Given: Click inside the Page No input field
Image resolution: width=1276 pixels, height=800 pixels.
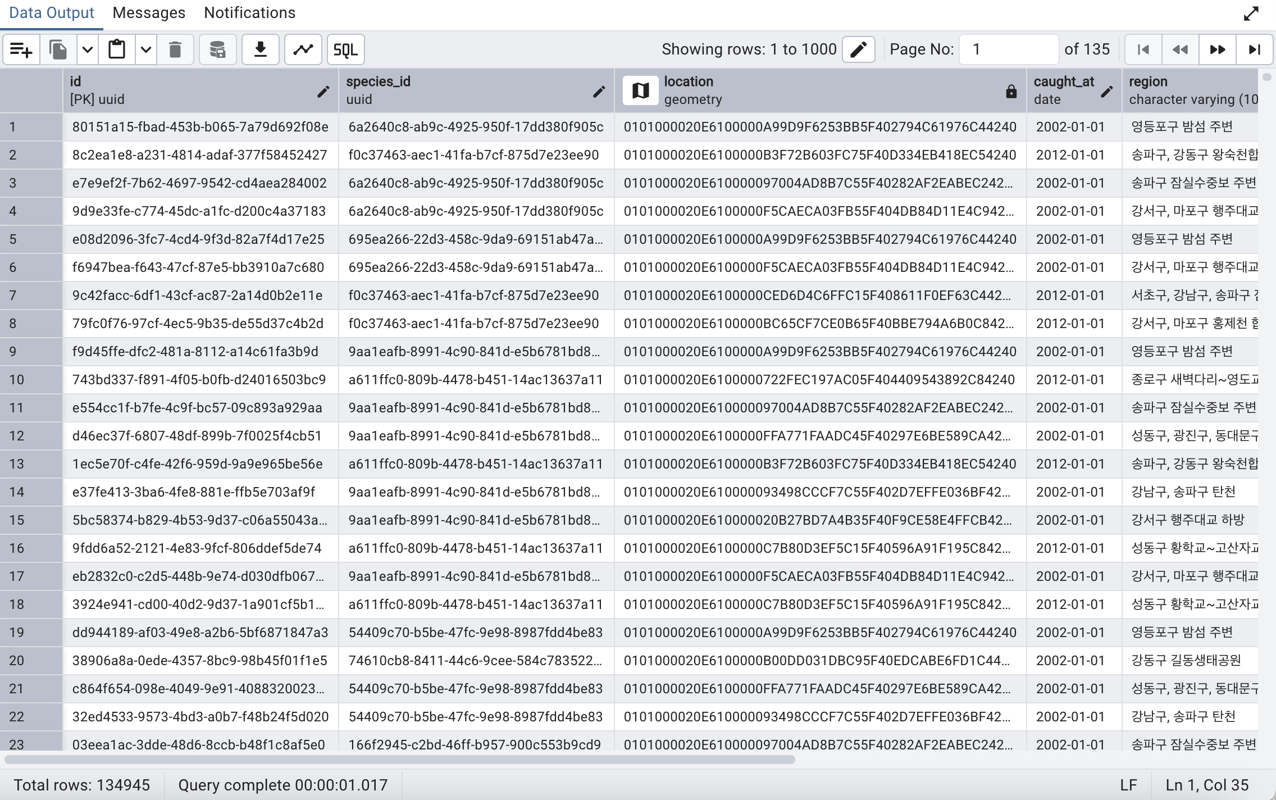Looking at the screenshot, I should 1008,49.
